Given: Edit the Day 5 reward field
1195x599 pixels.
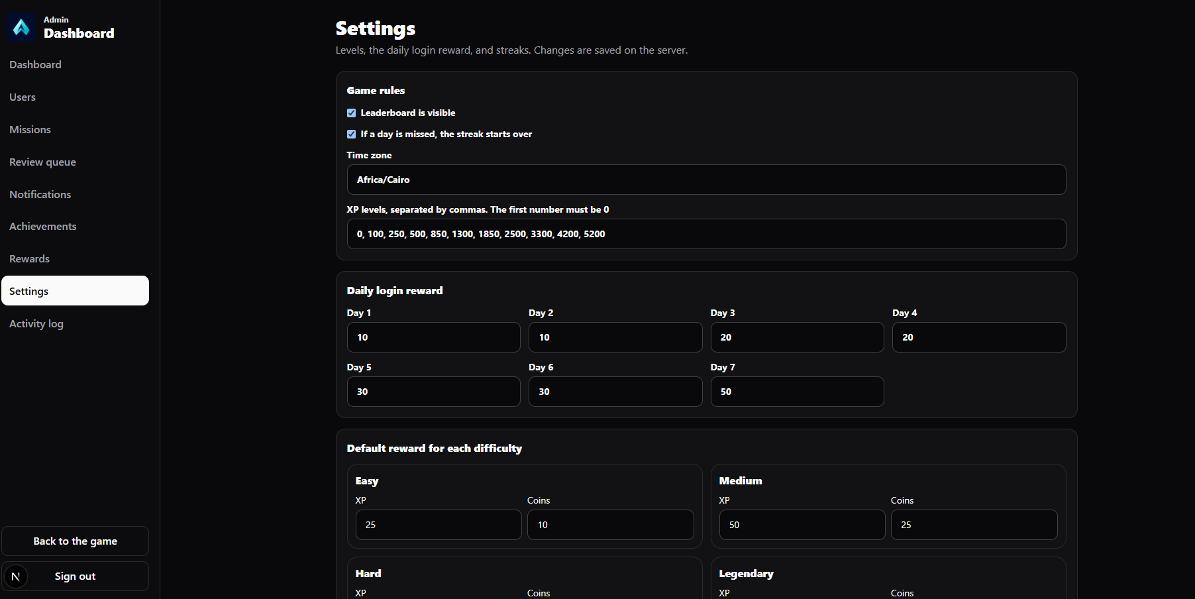Looking at the screenshot, I should [434, 392].
